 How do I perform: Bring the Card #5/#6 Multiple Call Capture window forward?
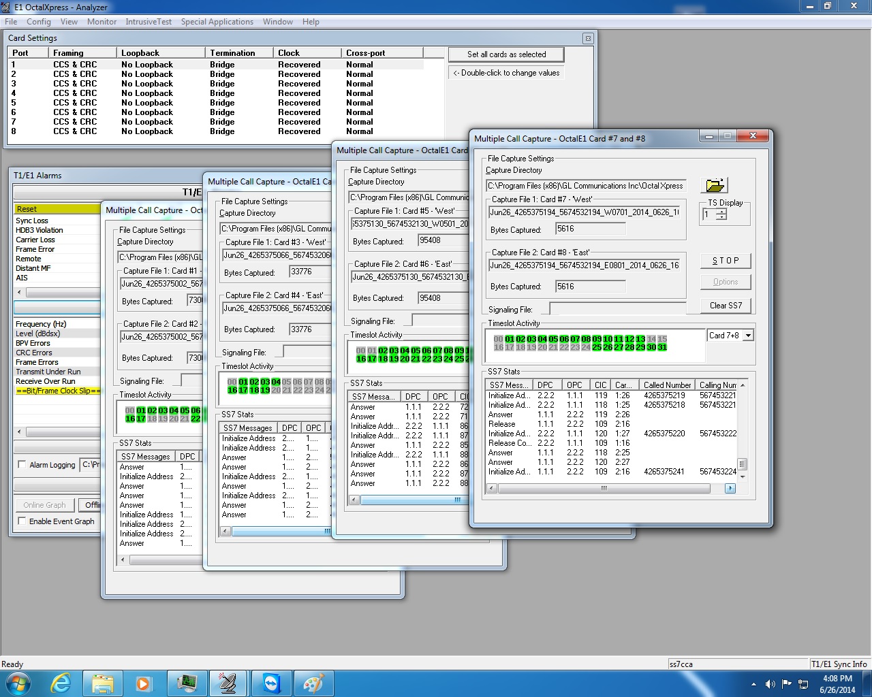coord(402,150)
